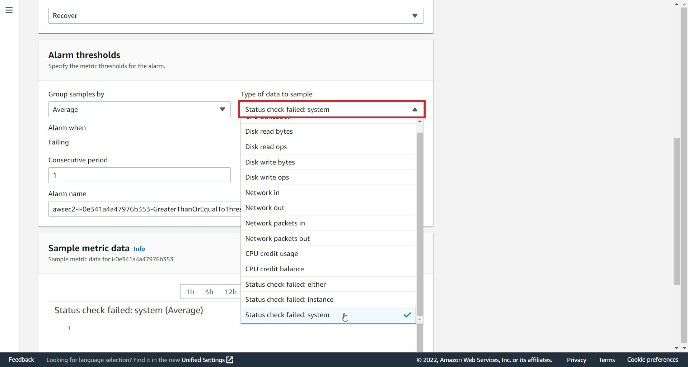The width and height of the screenshot is (688, 367).
Task: Edit the Consecutive period value field
Action: click(139, 175)
